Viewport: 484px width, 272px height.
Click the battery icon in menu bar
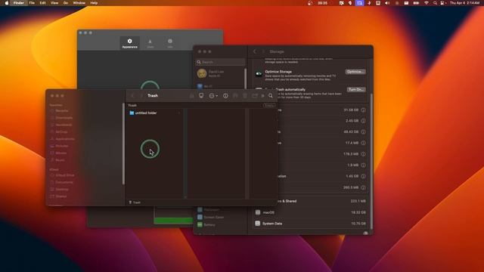pos(416,3)
